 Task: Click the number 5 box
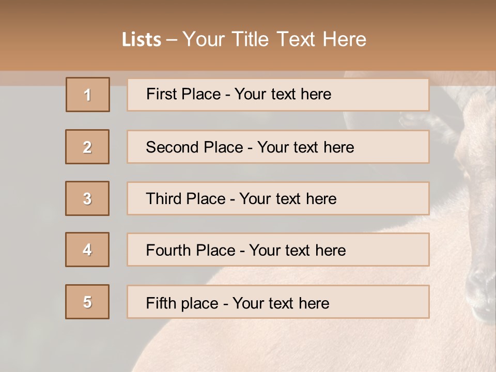87,302
